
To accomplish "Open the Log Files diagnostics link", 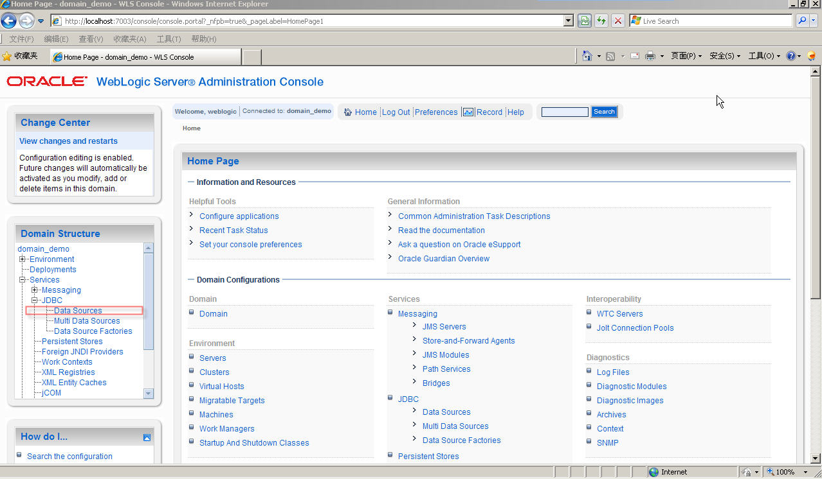I will click(613, 372).
